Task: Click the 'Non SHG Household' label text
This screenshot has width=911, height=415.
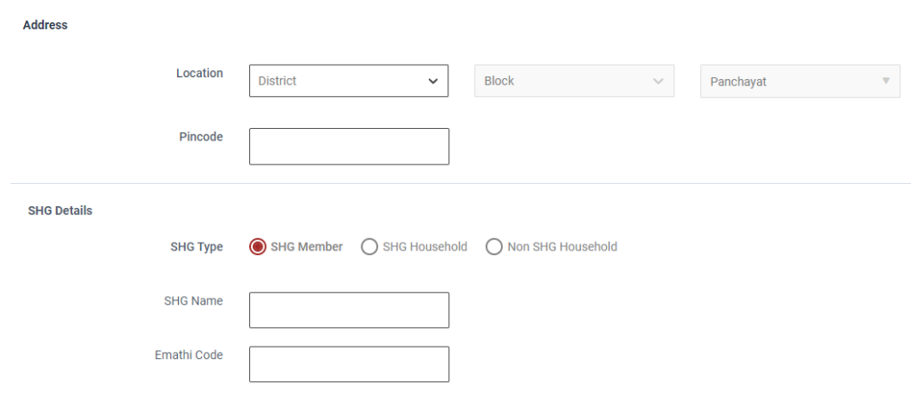Action: 562,247
